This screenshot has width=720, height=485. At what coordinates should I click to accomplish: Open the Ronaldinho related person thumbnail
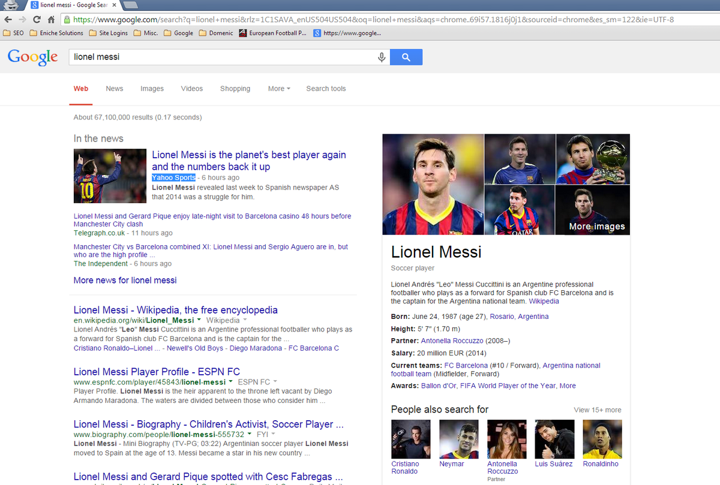pos(602,439)
